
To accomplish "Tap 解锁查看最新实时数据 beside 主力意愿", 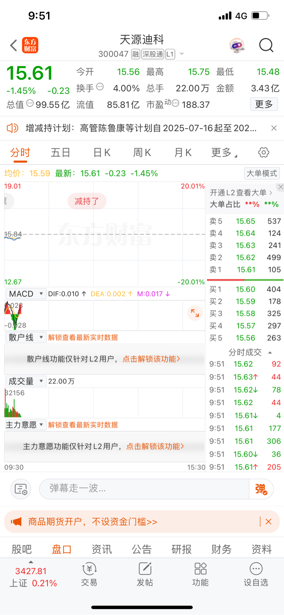I will click(x=83, y=425).
